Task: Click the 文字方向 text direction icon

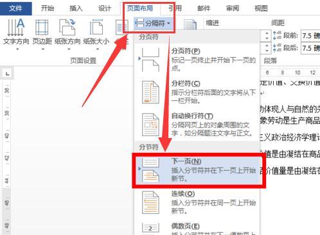Action: click(x=16, y=27)
